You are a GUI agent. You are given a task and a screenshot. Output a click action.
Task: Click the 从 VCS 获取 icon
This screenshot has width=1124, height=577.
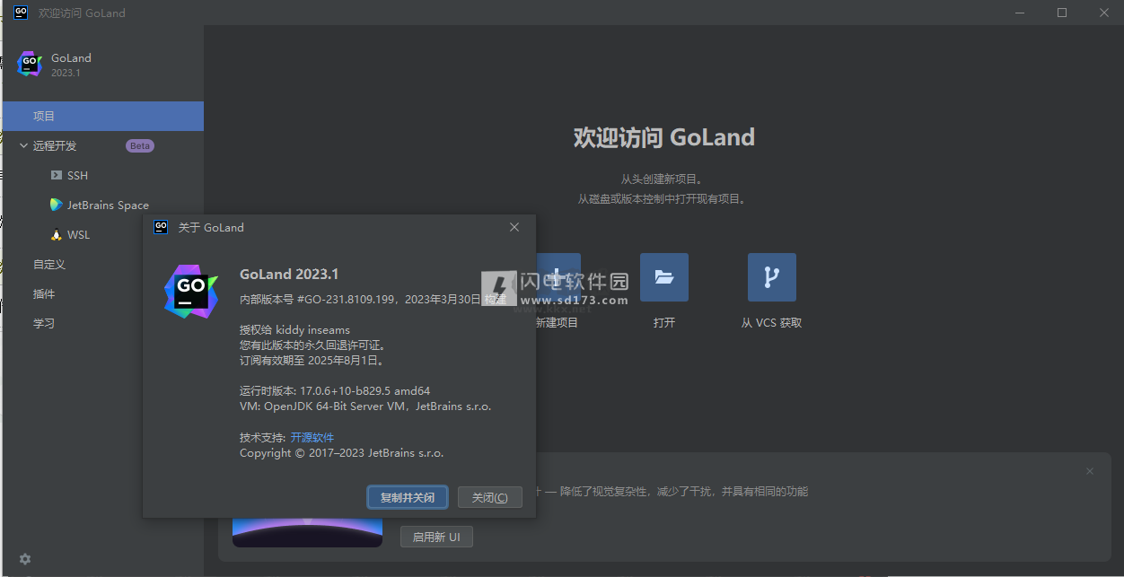click(x=771, y=277)
